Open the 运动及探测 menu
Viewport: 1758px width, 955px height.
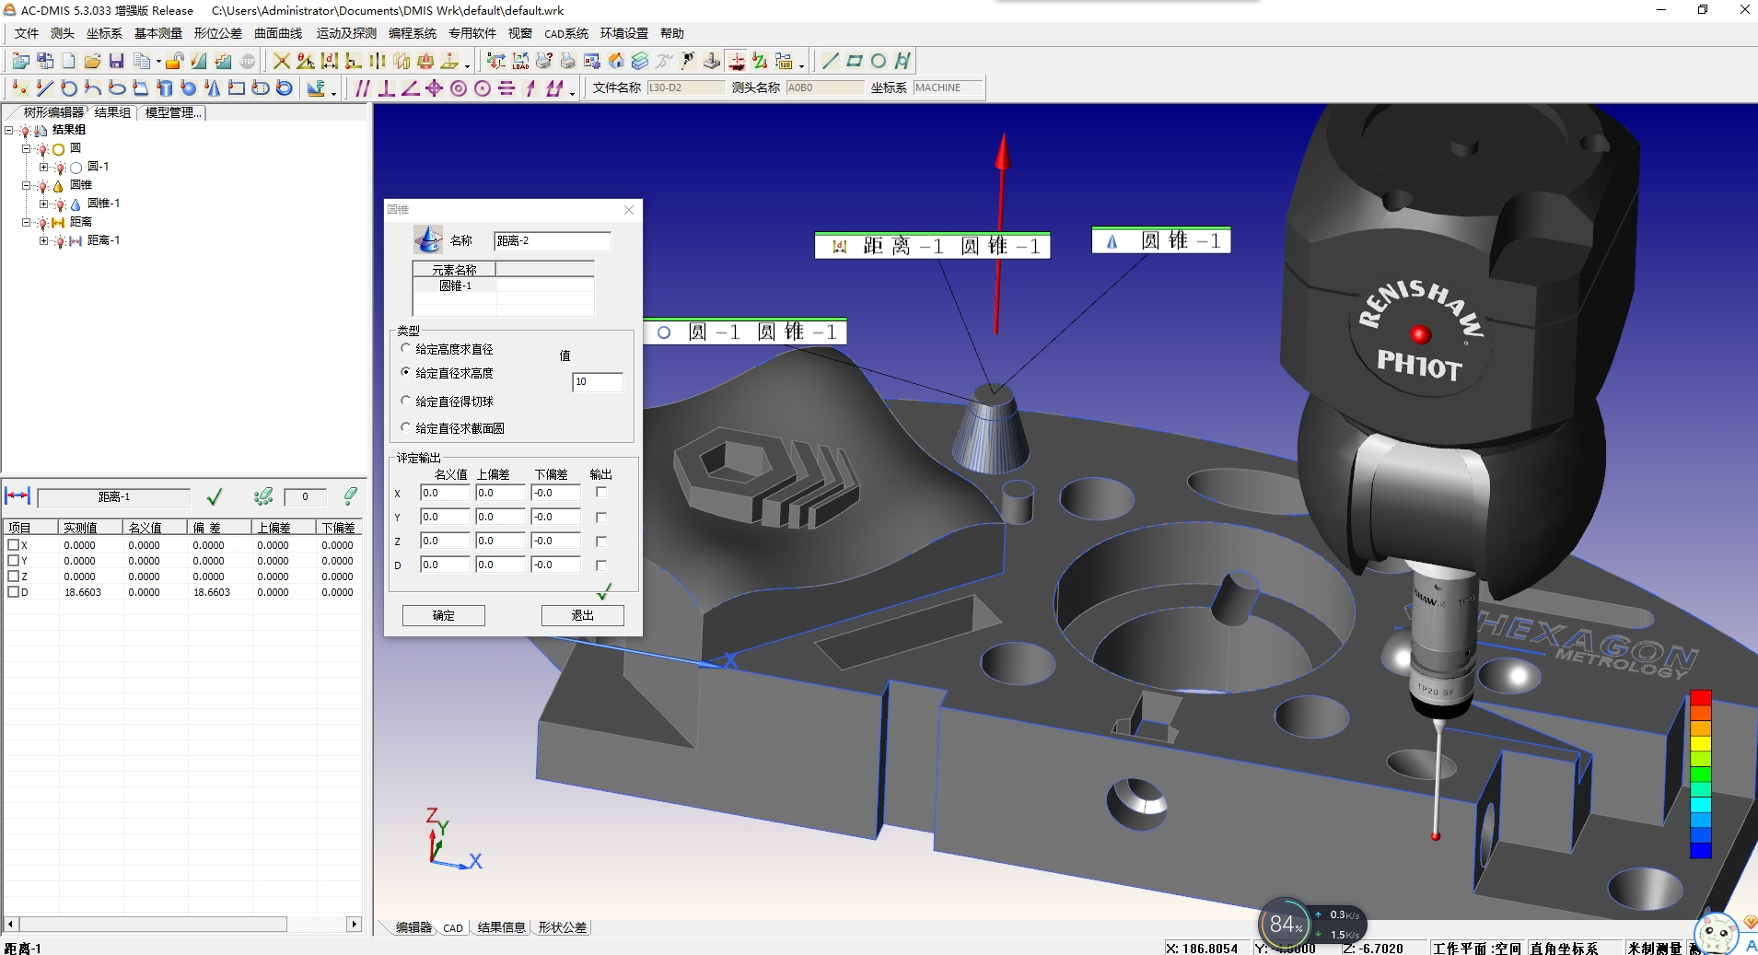point(346,33)
